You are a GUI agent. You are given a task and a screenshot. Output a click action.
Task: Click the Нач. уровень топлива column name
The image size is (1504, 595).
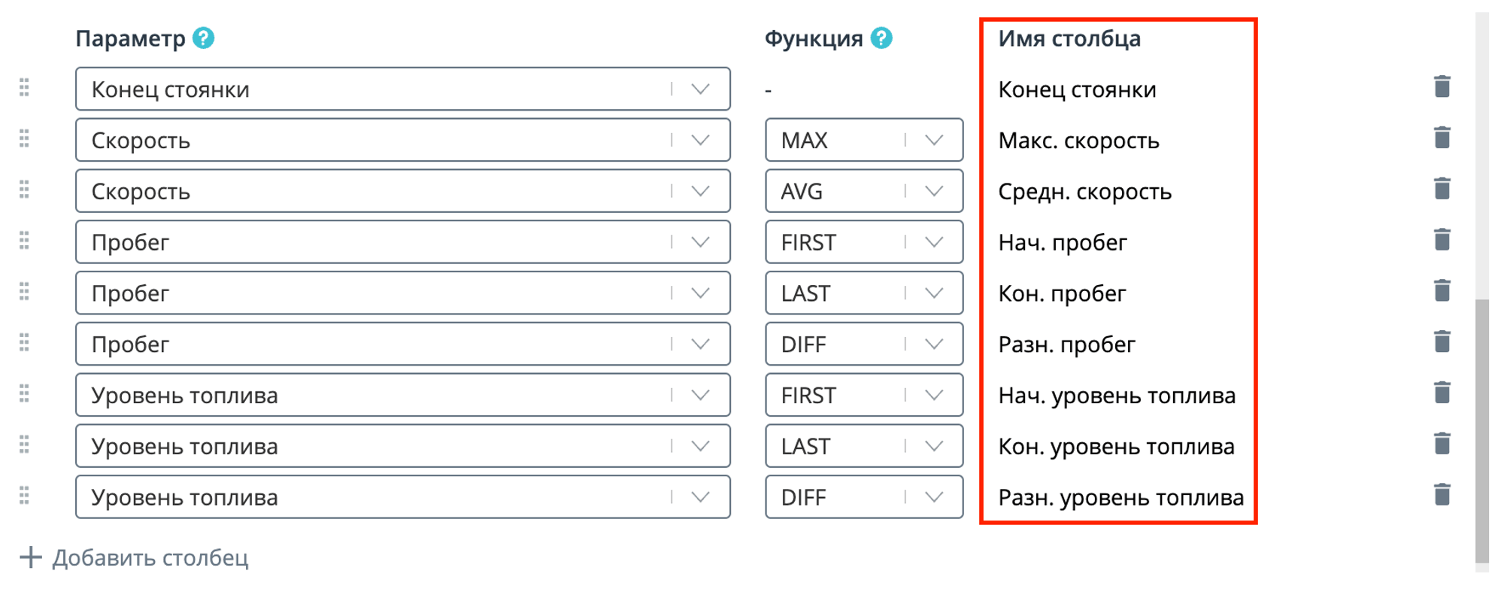(x=1117, y=396)
